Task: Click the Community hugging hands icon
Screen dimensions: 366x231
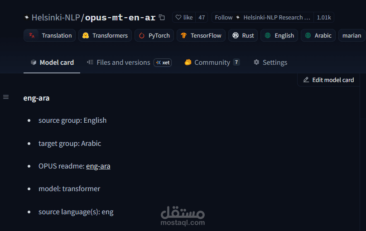Action: tap(188, 63)
